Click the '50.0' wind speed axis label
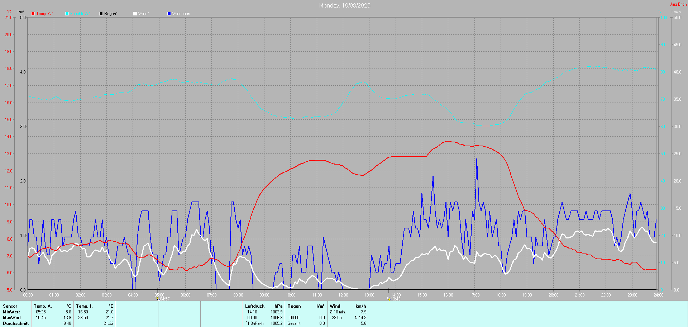 coord(678,18)
